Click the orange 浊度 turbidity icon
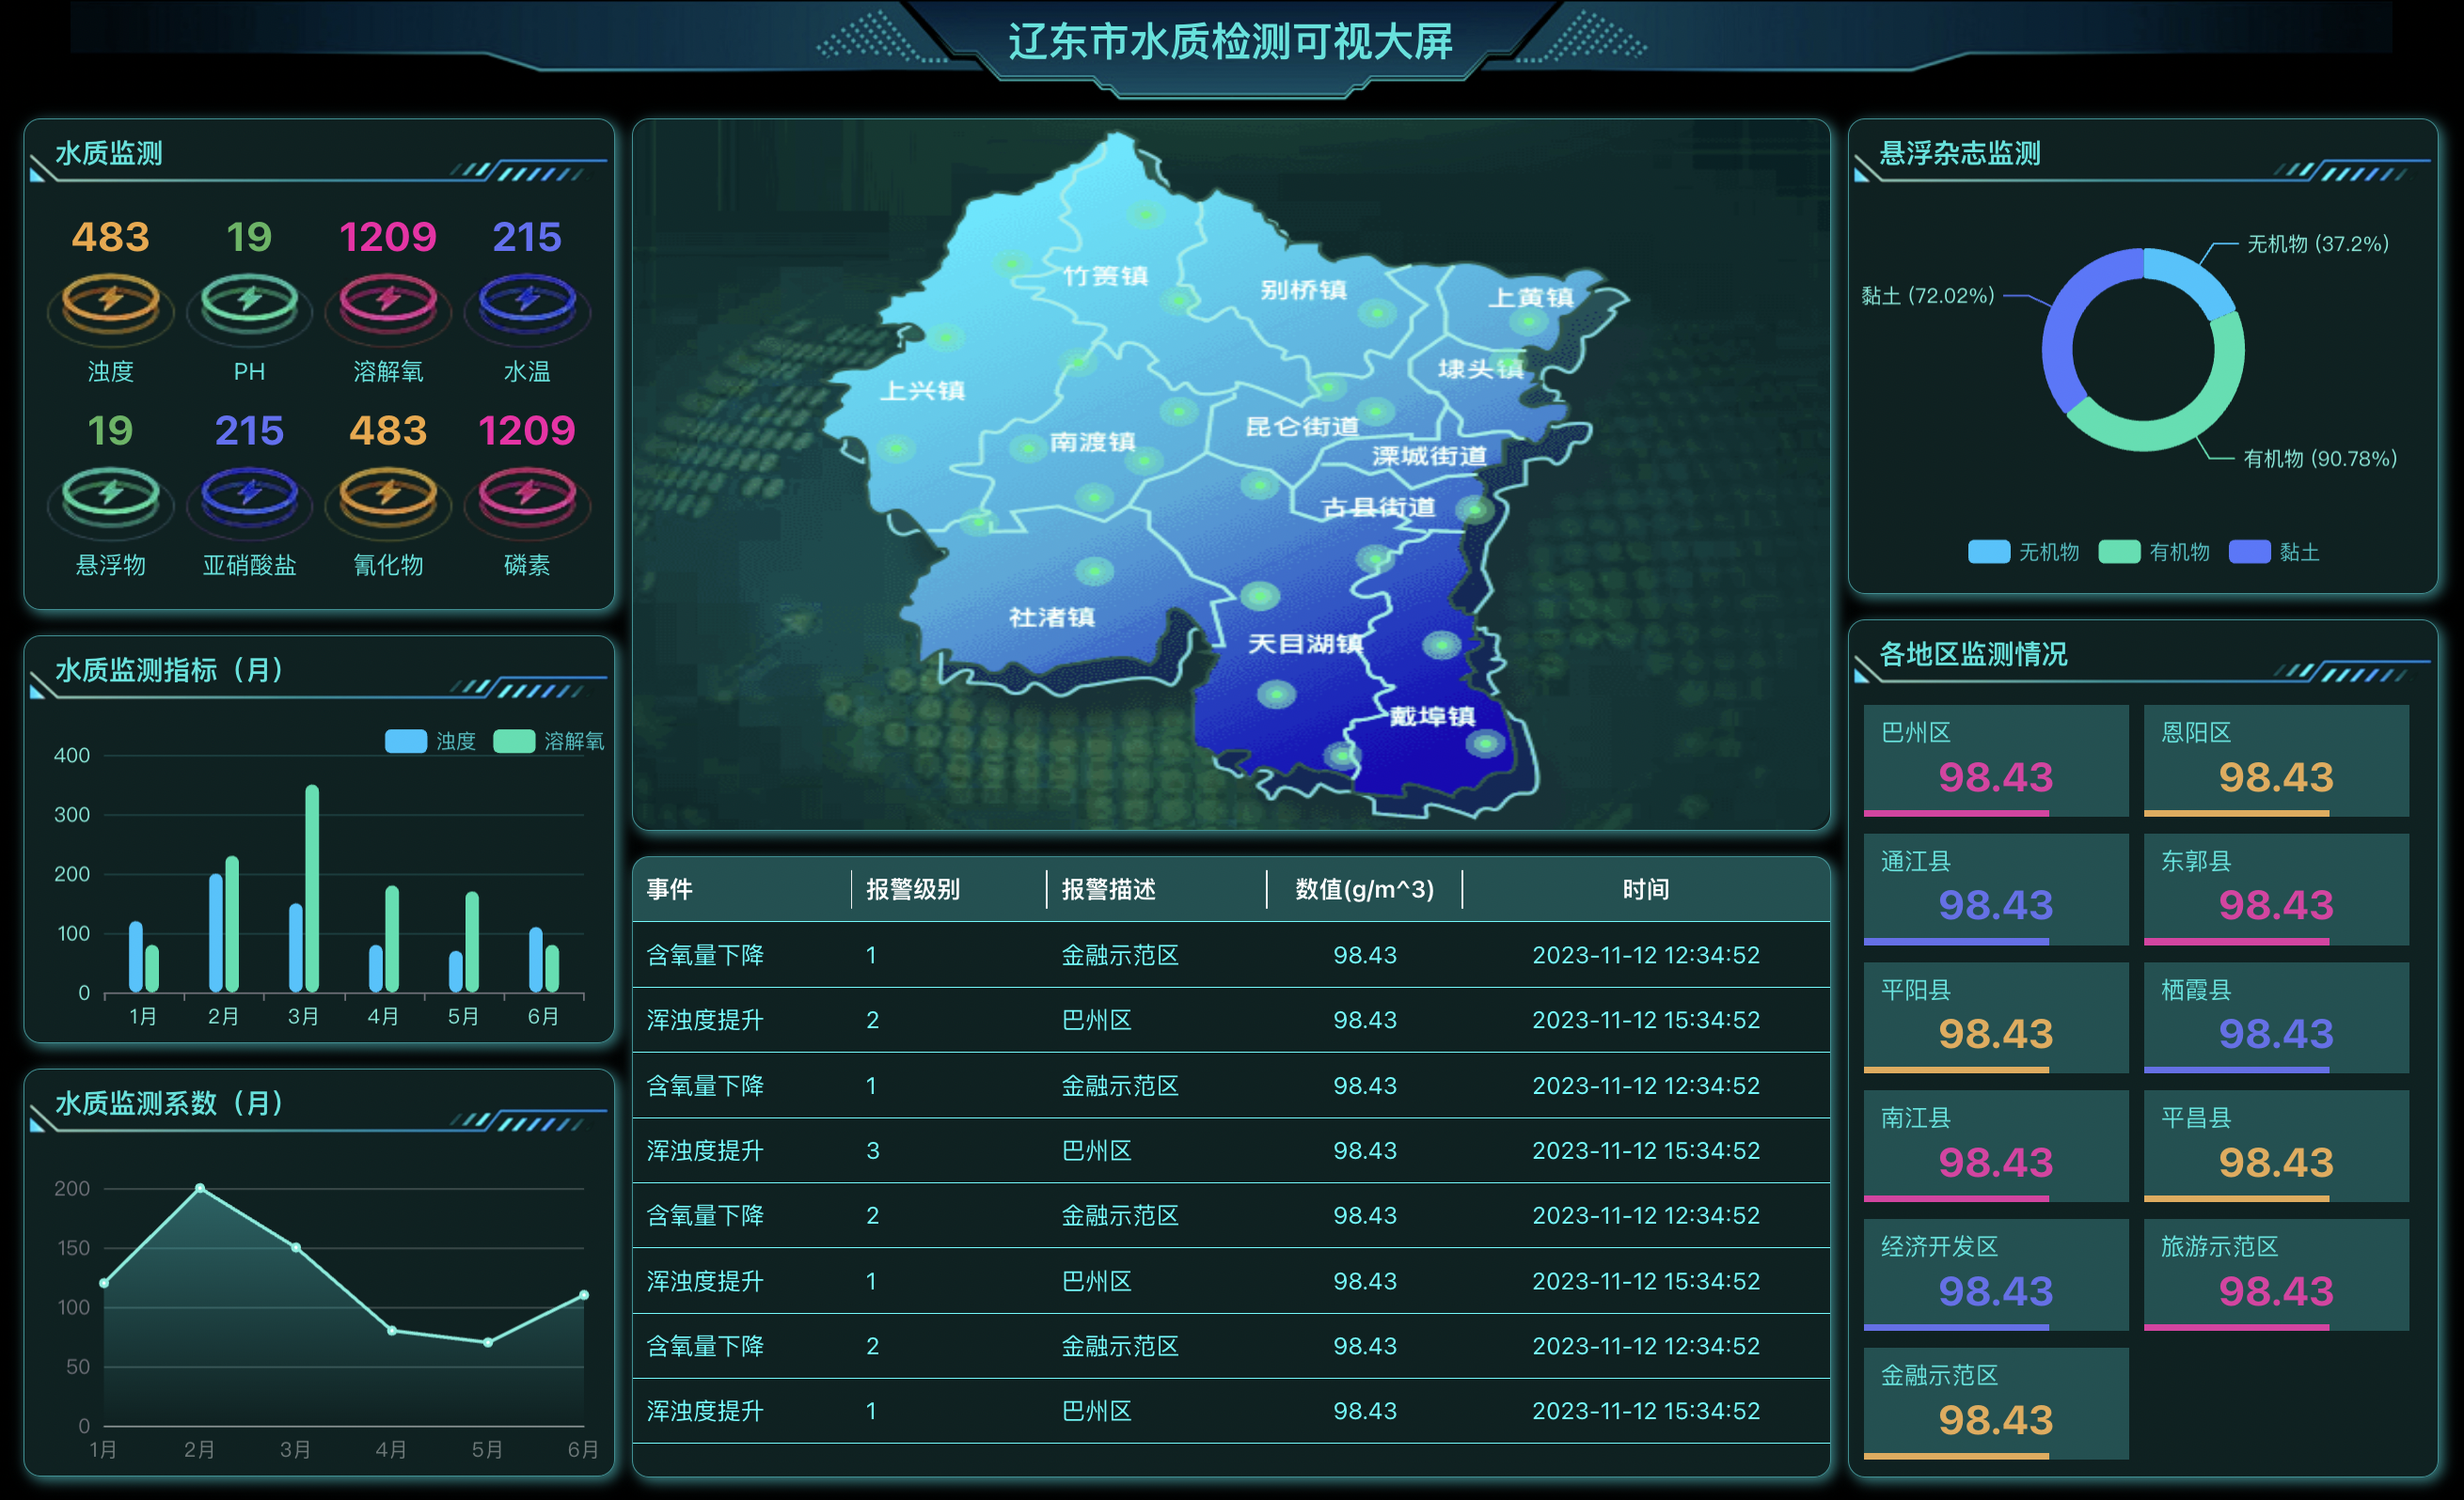 [110, 301]
